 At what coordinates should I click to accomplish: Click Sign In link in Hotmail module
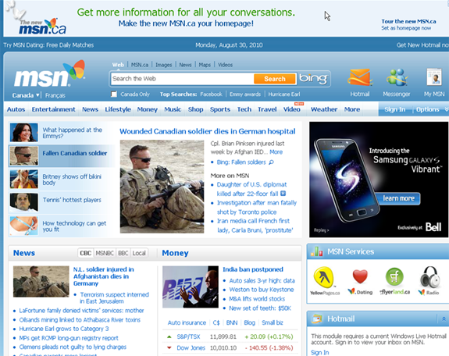[x=320, y=353]
